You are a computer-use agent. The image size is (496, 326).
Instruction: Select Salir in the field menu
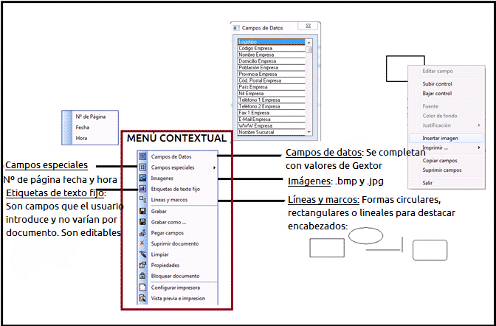446,183
